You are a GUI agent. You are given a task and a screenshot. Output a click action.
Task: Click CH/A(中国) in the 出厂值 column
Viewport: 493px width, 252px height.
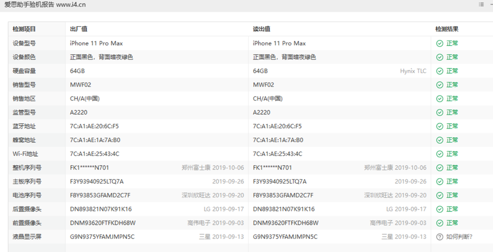pos(85,98)
